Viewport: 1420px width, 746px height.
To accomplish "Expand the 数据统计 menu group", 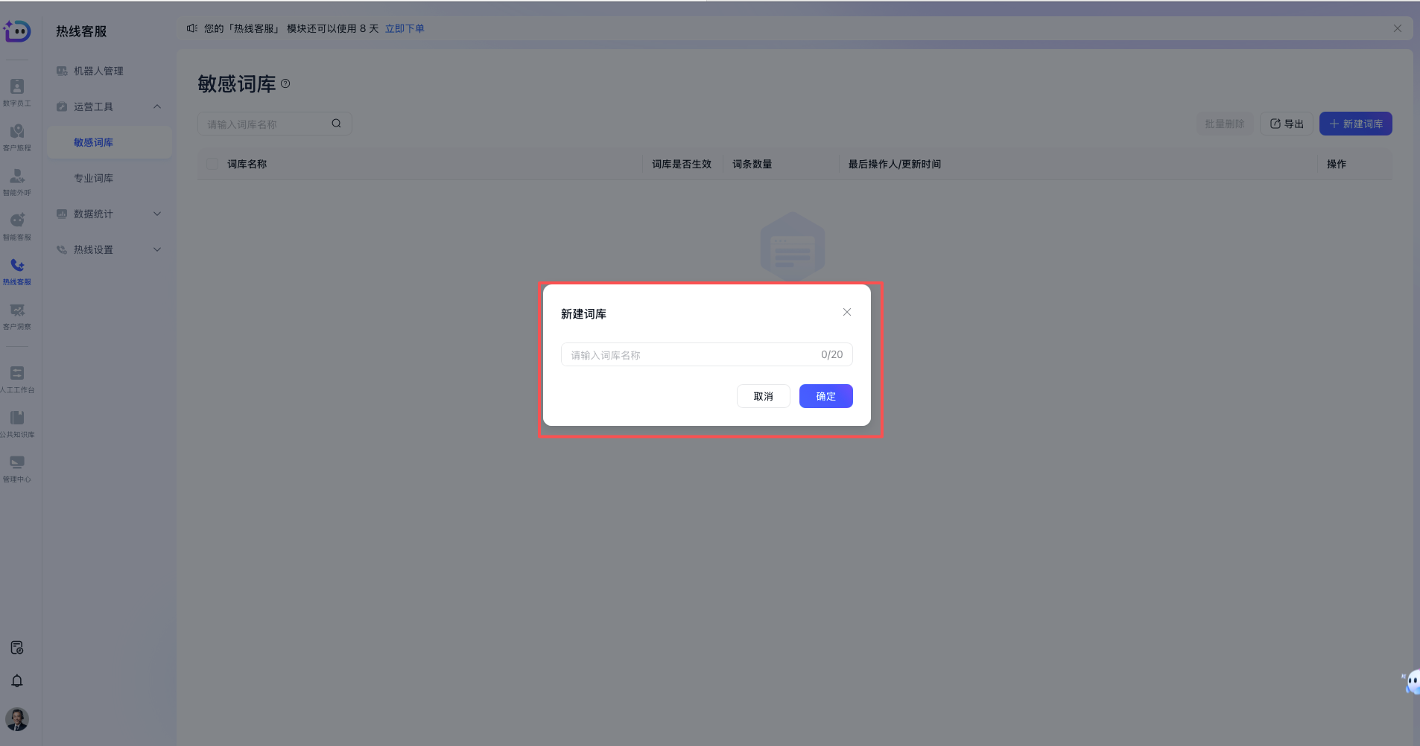I will tap(157, 214).
